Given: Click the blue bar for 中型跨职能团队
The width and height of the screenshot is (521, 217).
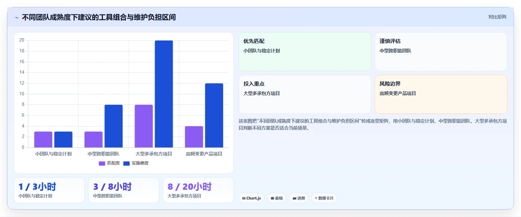Looking at the screenshot, I should (114, 126).
